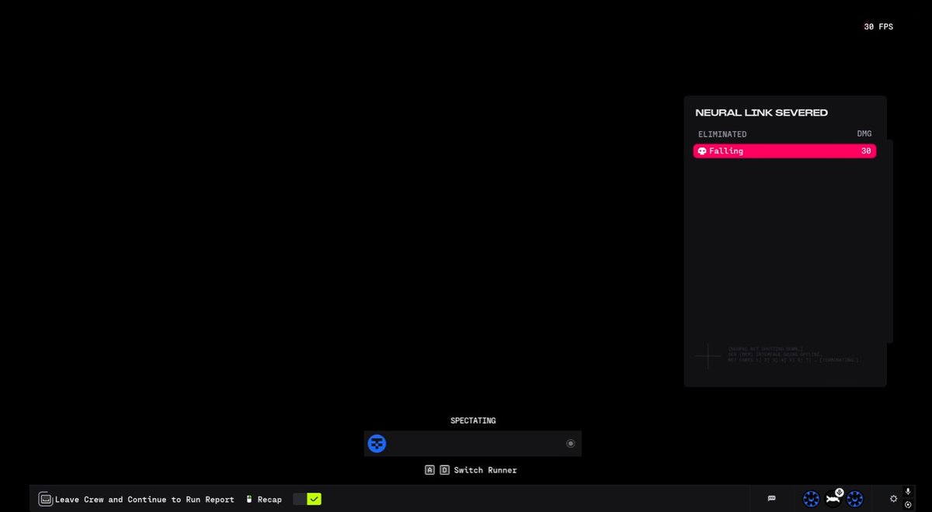This screenshot has width=932, height=512.
Task: Click the DMG column header
Action: click(x=864, y=134)
